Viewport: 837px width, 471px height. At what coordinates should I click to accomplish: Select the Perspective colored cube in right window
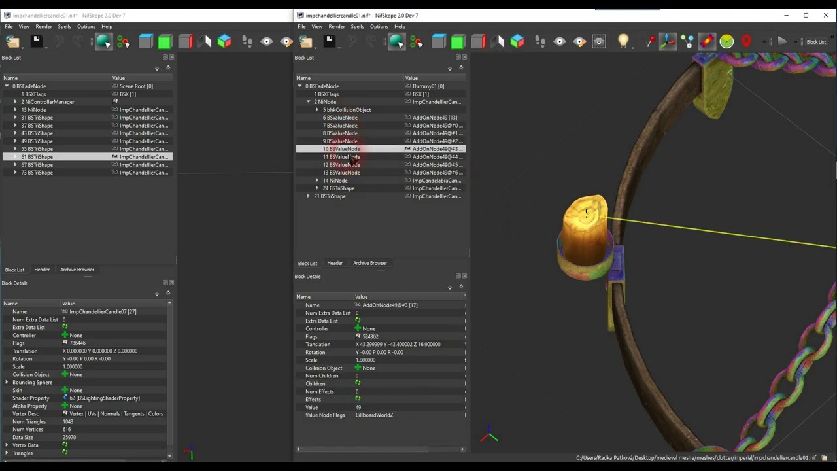[x=517, y=42]
